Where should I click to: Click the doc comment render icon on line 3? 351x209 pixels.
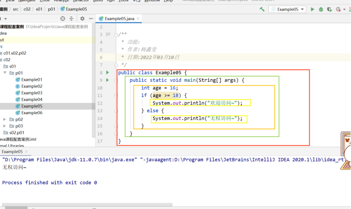coord(108,34)
